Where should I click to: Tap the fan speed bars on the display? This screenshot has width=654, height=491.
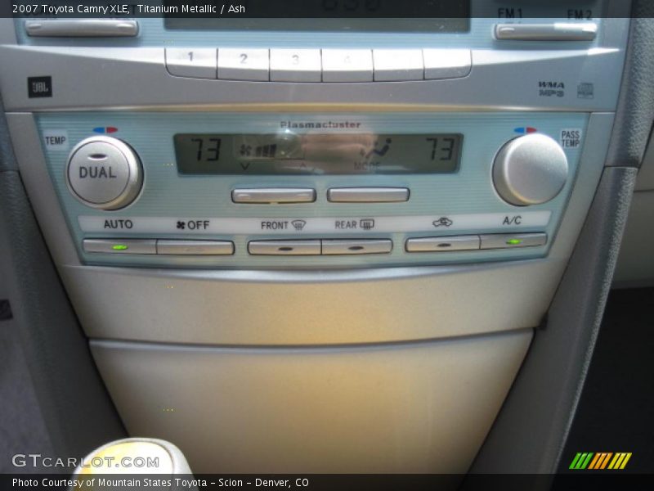[265, 151]
